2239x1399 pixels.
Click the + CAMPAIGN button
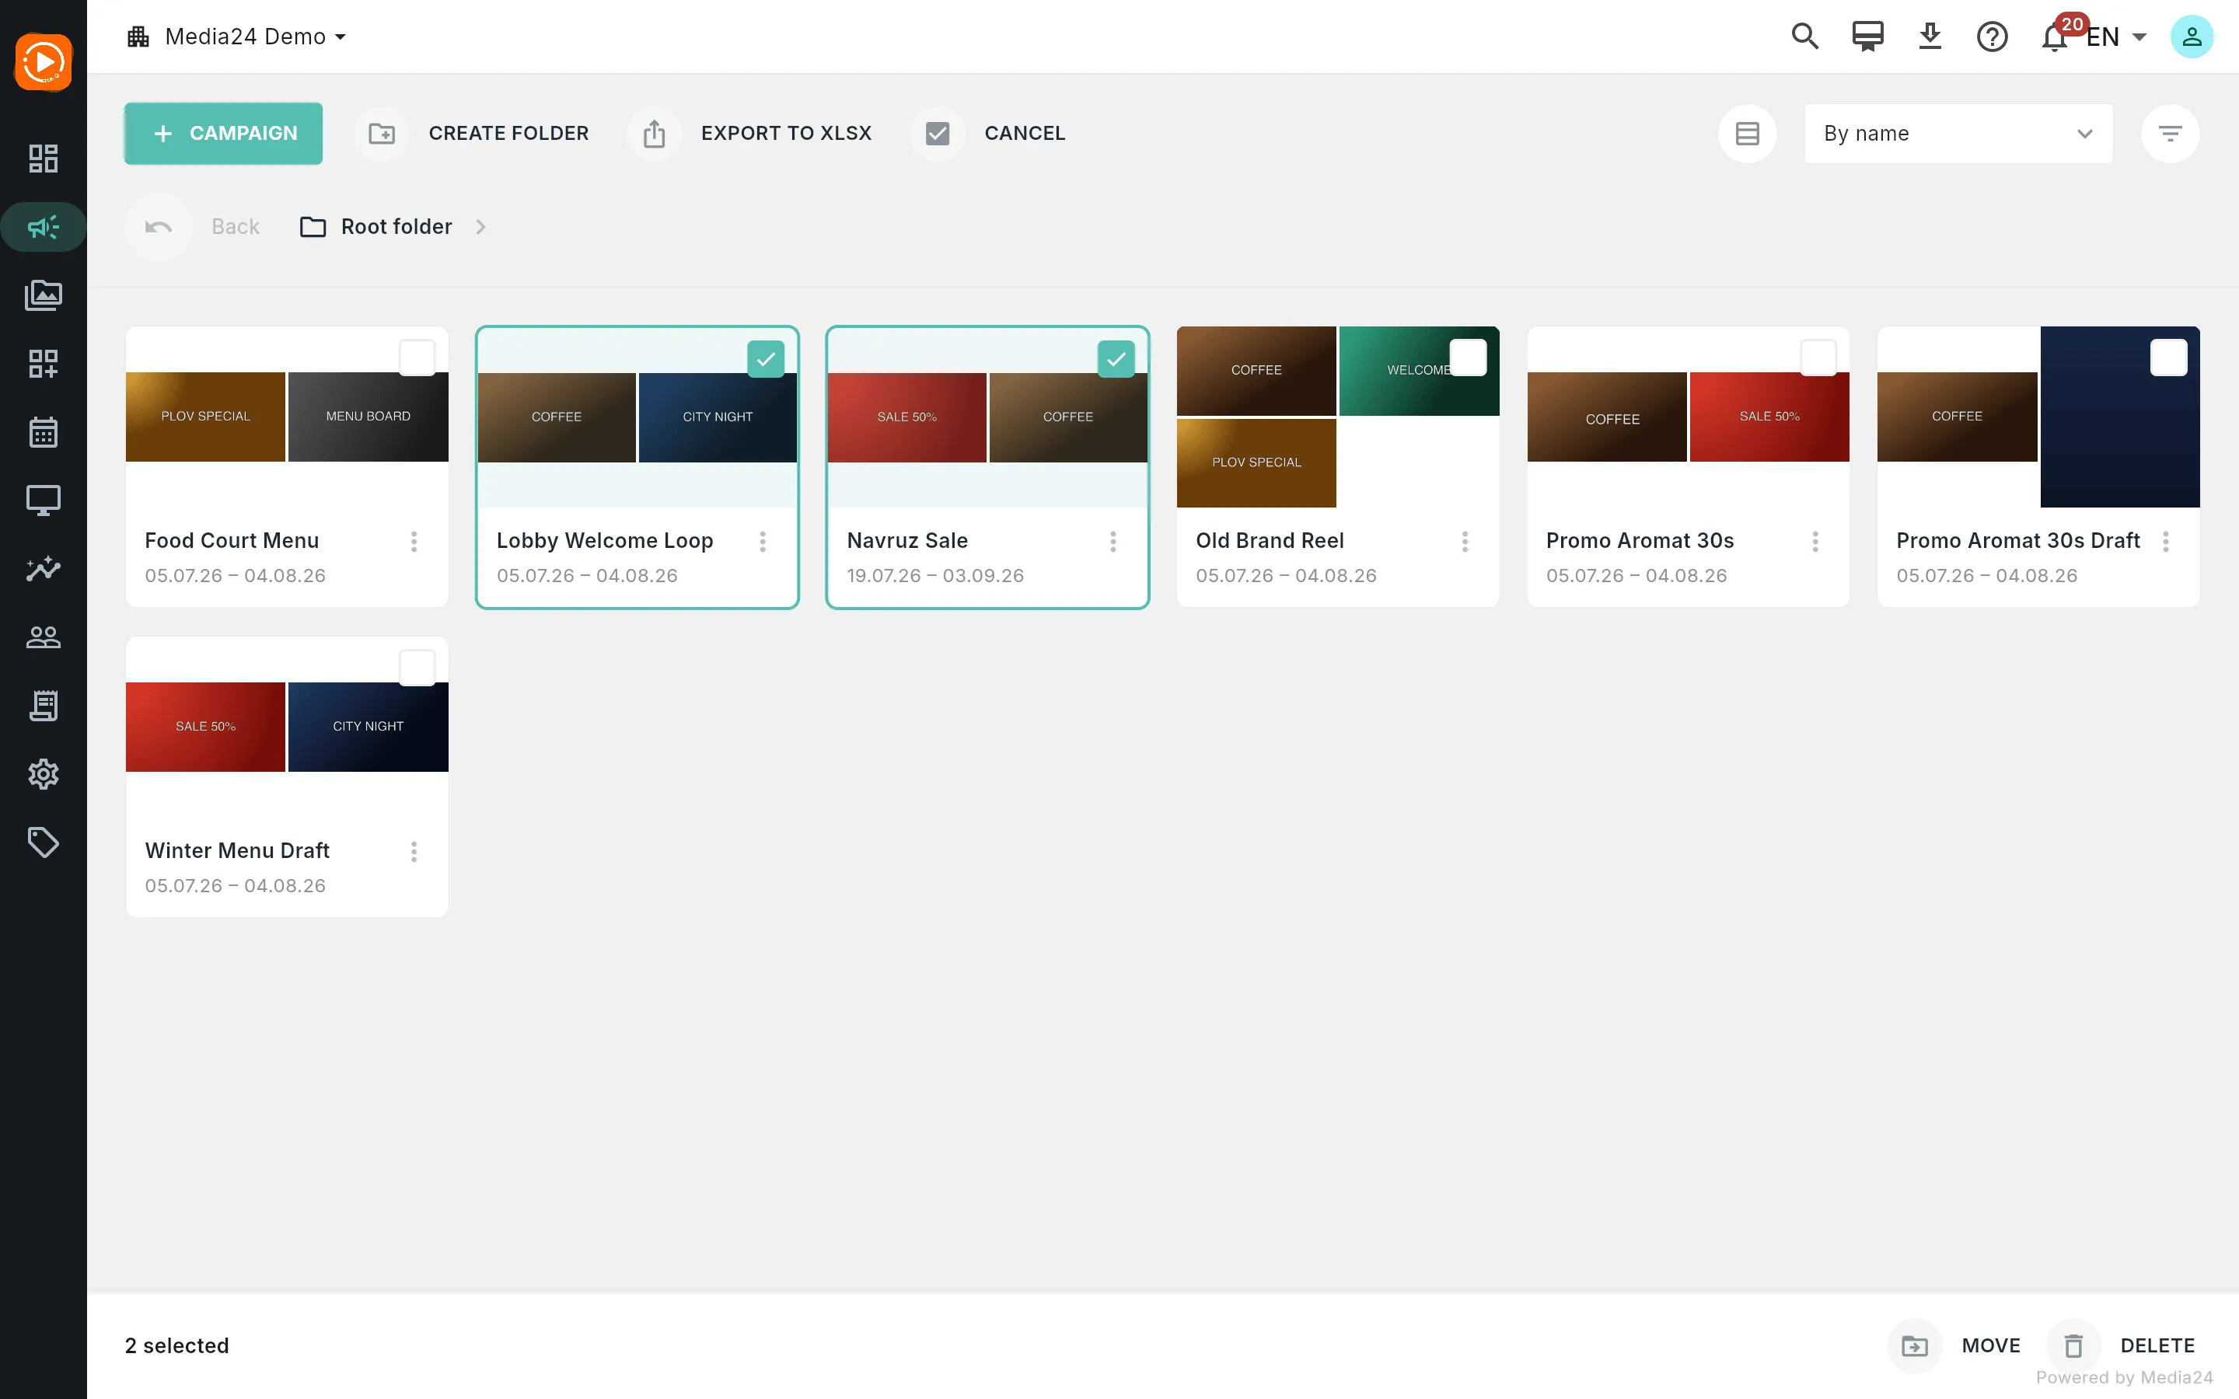click(x=223, y=133)
